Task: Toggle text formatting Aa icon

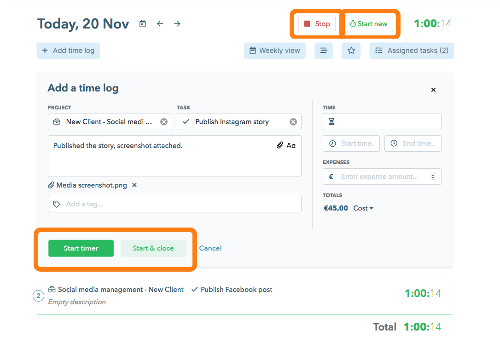Action: coord(291,145)
